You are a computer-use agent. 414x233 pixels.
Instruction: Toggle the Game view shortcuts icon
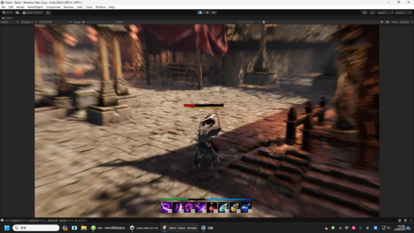click(387, 22)
